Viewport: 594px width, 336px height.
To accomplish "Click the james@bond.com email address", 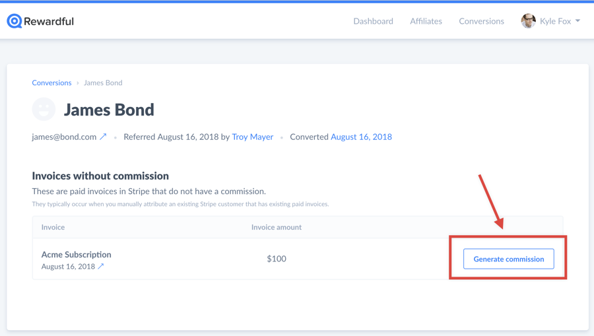I will [x=64, y=137].
